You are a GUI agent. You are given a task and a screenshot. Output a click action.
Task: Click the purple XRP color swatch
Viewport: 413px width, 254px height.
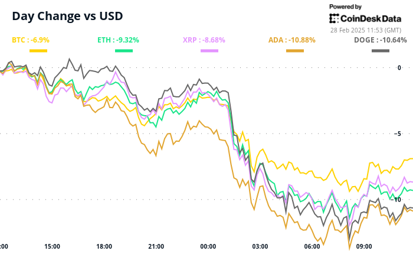(209, 51)
